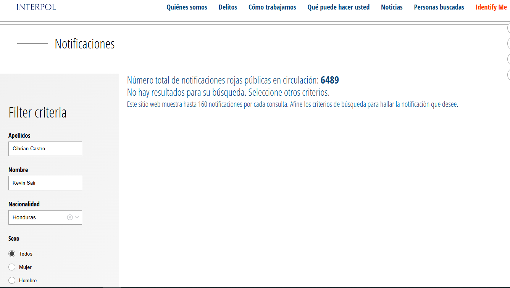Go to Qué puede hacer usted

pyautogui.click(x=338, y=7)
